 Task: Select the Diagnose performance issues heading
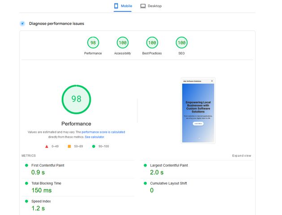click(x=56, y=24)
